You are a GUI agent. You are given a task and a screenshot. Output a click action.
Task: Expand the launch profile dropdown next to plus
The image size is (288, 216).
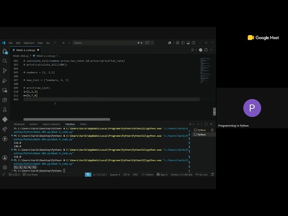coord(193,124)
